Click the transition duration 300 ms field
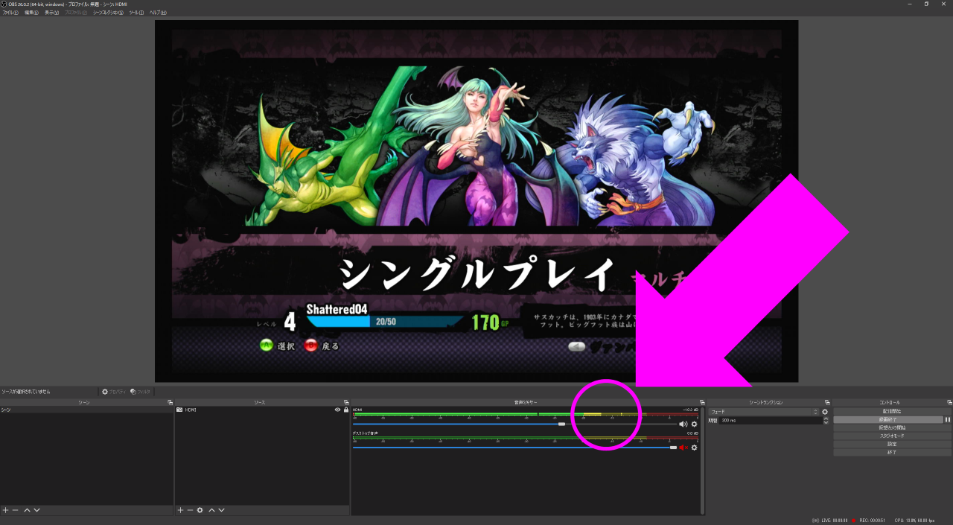 (770, 421)
